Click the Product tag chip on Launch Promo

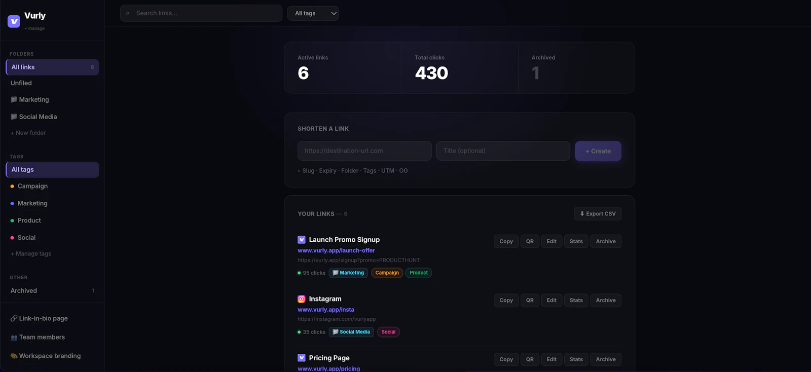(x=419, y=273)
